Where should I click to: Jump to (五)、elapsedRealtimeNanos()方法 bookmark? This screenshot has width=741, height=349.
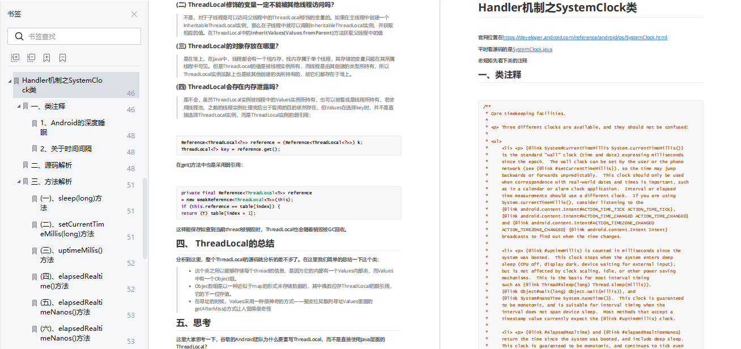(x=71, y=307)
